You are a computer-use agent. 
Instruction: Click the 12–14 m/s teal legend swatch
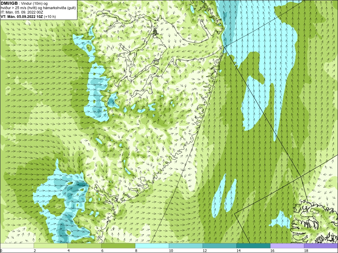(219, 246)
